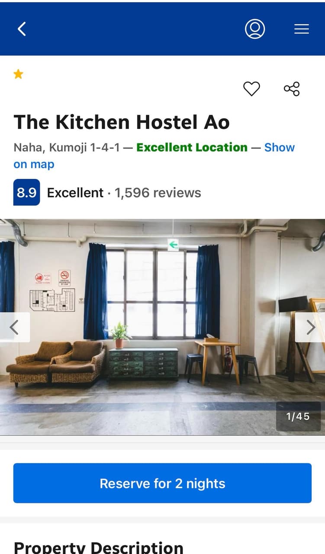Tap the 1/45 photo counter
This screenshot has width=325, height=554.
click(298, 416)
